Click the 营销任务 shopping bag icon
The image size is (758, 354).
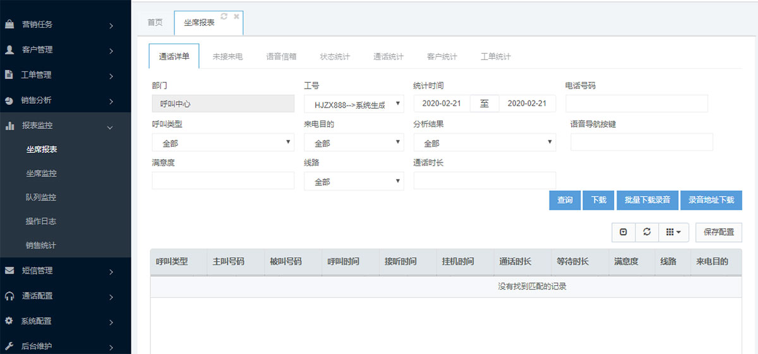point(9,25)
